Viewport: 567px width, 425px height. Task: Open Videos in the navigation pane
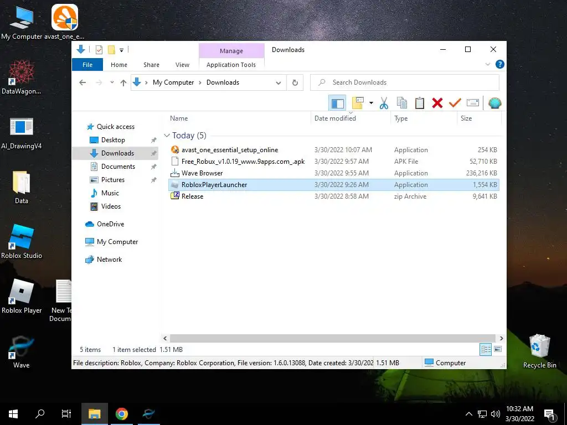111,206
